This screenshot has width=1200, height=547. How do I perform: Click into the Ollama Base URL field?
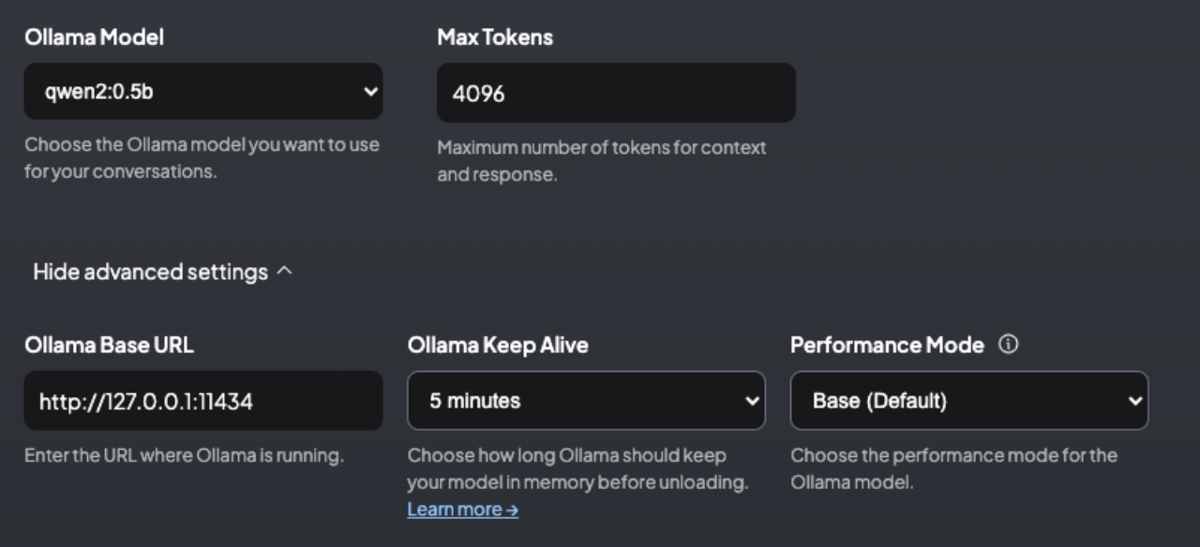203,401
